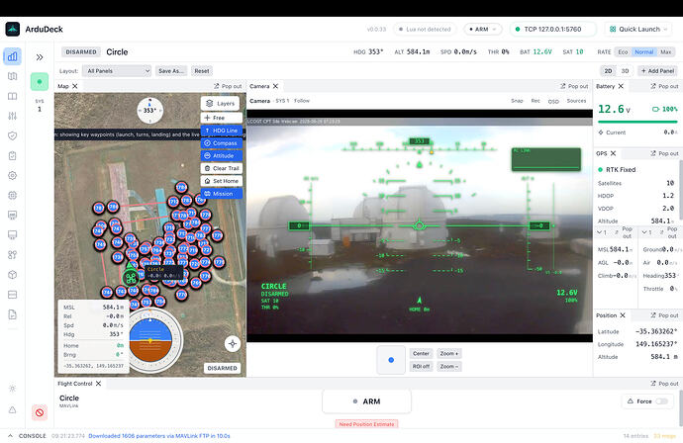Open the All Panels layout dropdown

pos(117,71)
